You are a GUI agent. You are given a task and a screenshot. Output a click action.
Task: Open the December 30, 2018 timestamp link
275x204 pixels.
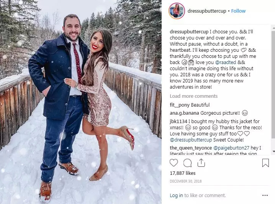(x=185, y=181)
